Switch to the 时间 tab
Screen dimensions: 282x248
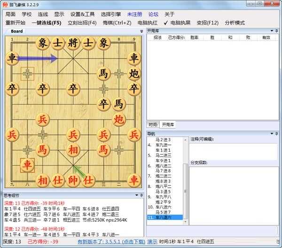coord(153,125)
